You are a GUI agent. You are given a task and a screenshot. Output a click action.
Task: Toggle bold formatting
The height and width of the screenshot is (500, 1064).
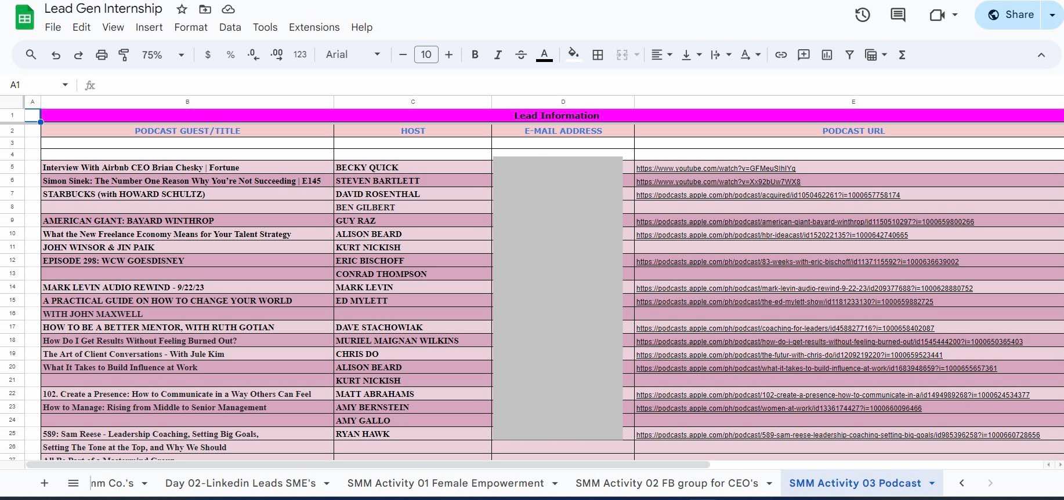click(x=475, y=55)
